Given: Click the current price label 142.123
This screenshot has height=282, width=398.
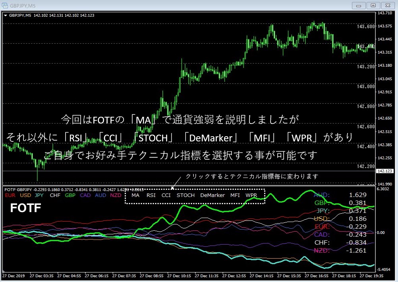Looking at the screenshot, I should coord(385,171).
